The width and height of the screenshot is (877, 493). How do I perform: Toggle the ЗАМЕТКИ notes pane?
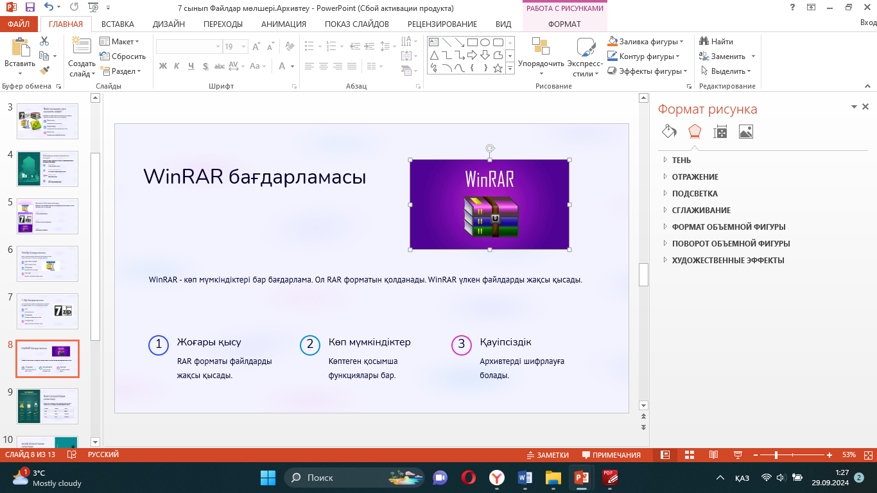548,454
